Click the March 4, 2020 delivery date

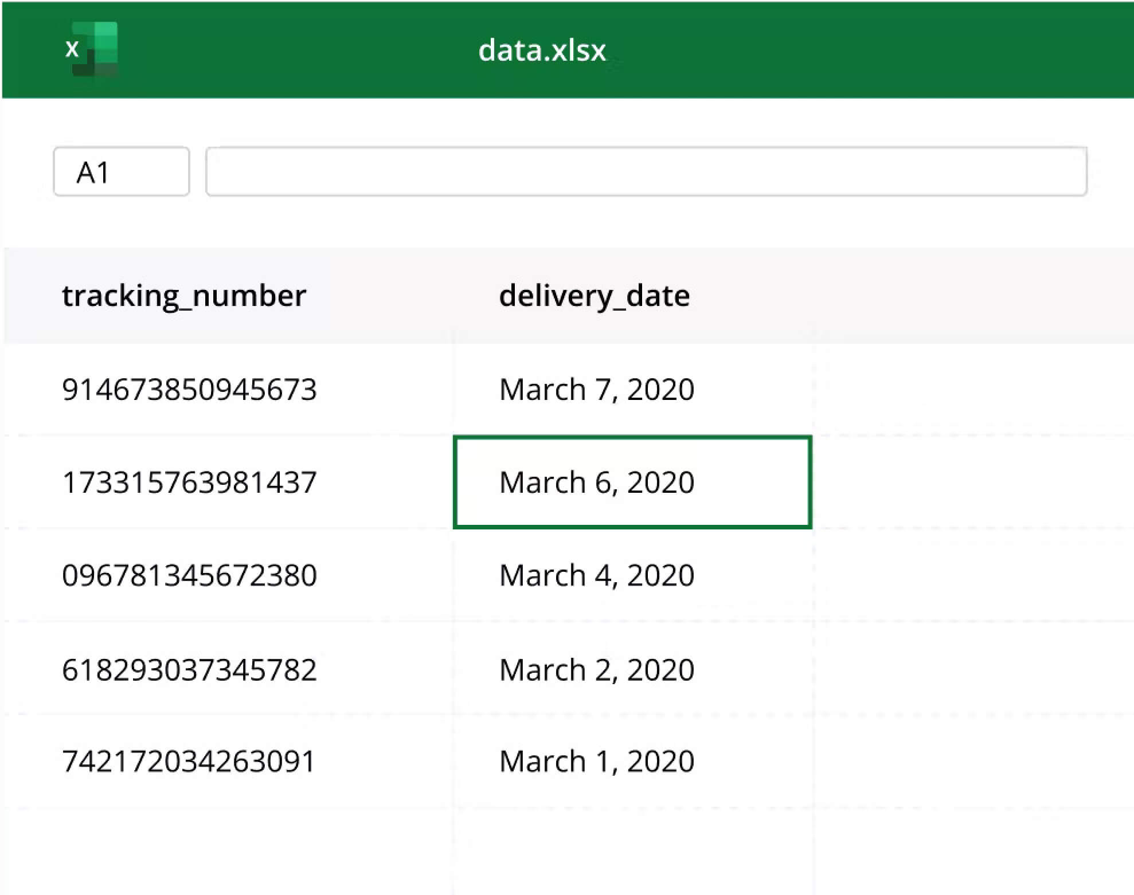[596, 575]
